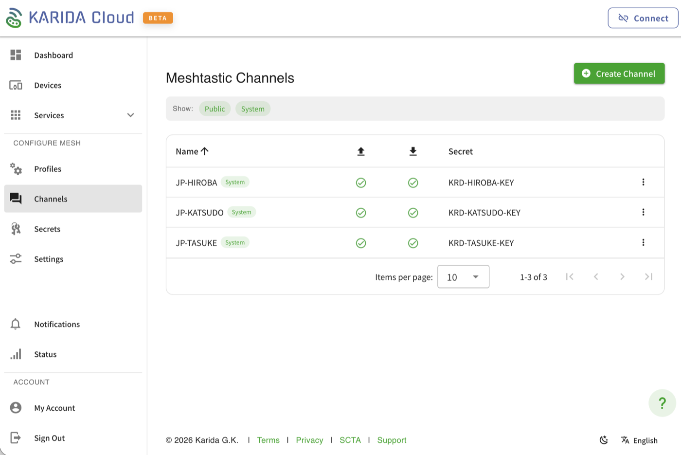Open mesh Settings

[49, 259]
